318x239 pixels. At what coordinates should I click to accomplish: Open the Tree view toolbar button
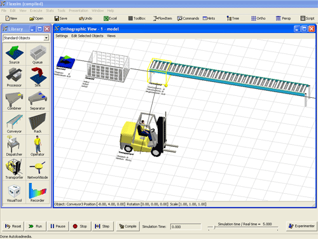click(x=233, y=18)
